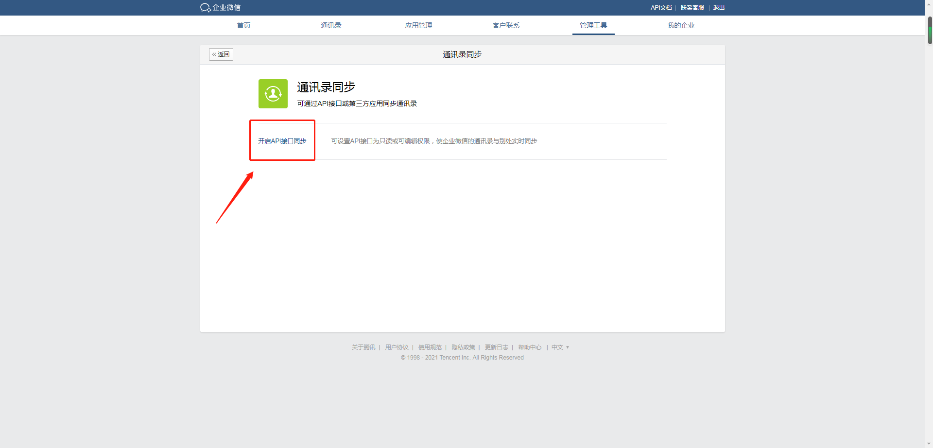Viewport: 933px width, 448px height.
Task: Switch to the 通讯录 tab
Action: pos(331,25)
